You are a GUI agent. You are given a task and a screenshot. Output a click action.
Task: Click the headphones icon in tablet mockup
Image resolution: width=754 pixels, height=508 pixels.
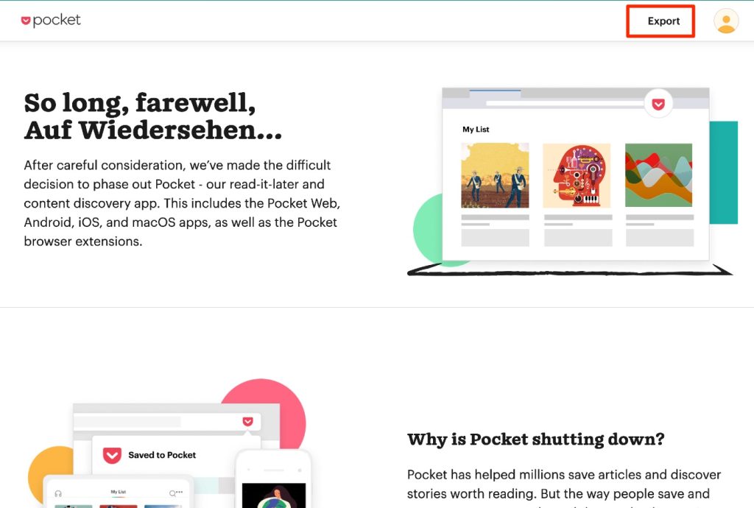tap(58, 493)
